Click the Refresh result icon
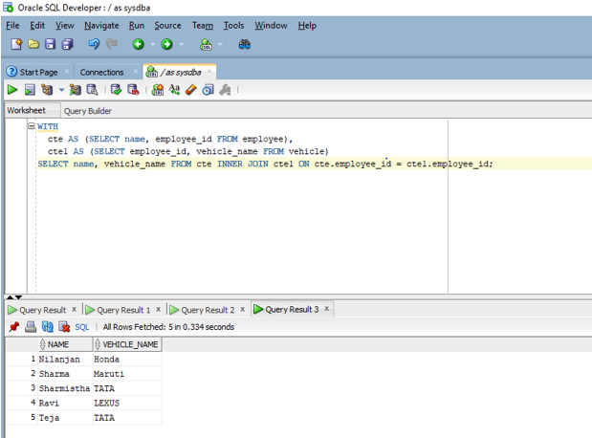Viewport: 592px width, 438px height. click(x=48, y=327)
